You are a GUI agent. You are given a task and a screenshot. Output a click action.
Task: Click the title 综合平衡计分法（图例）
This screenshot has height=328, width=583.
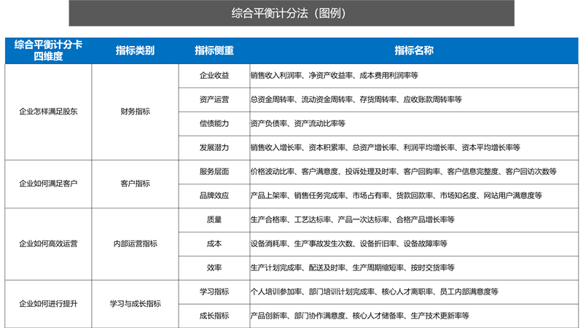[291, 13]
